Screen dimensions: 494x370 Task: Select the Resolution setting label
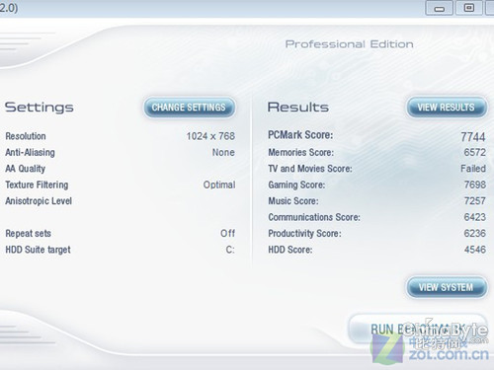coord(26,136)
